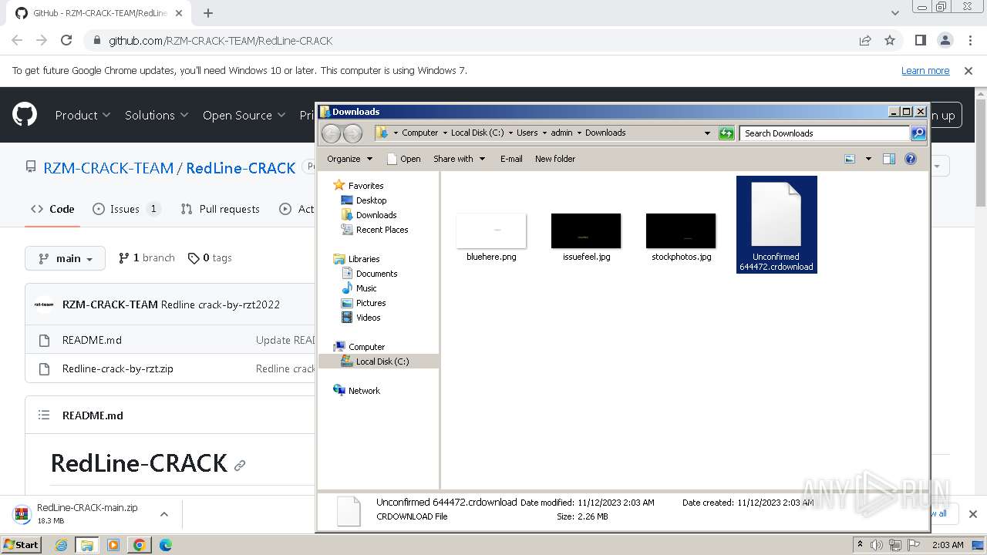Screen dimensions: 987x555
Task: View the 0 tags link
Action: click(210, 258)
